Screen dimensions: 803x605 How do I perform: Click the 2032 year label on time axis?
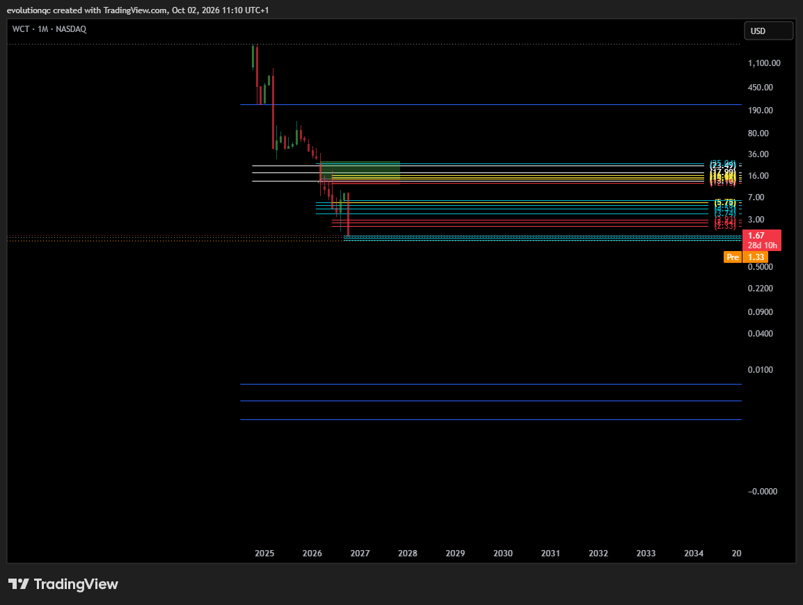[598, 554]
